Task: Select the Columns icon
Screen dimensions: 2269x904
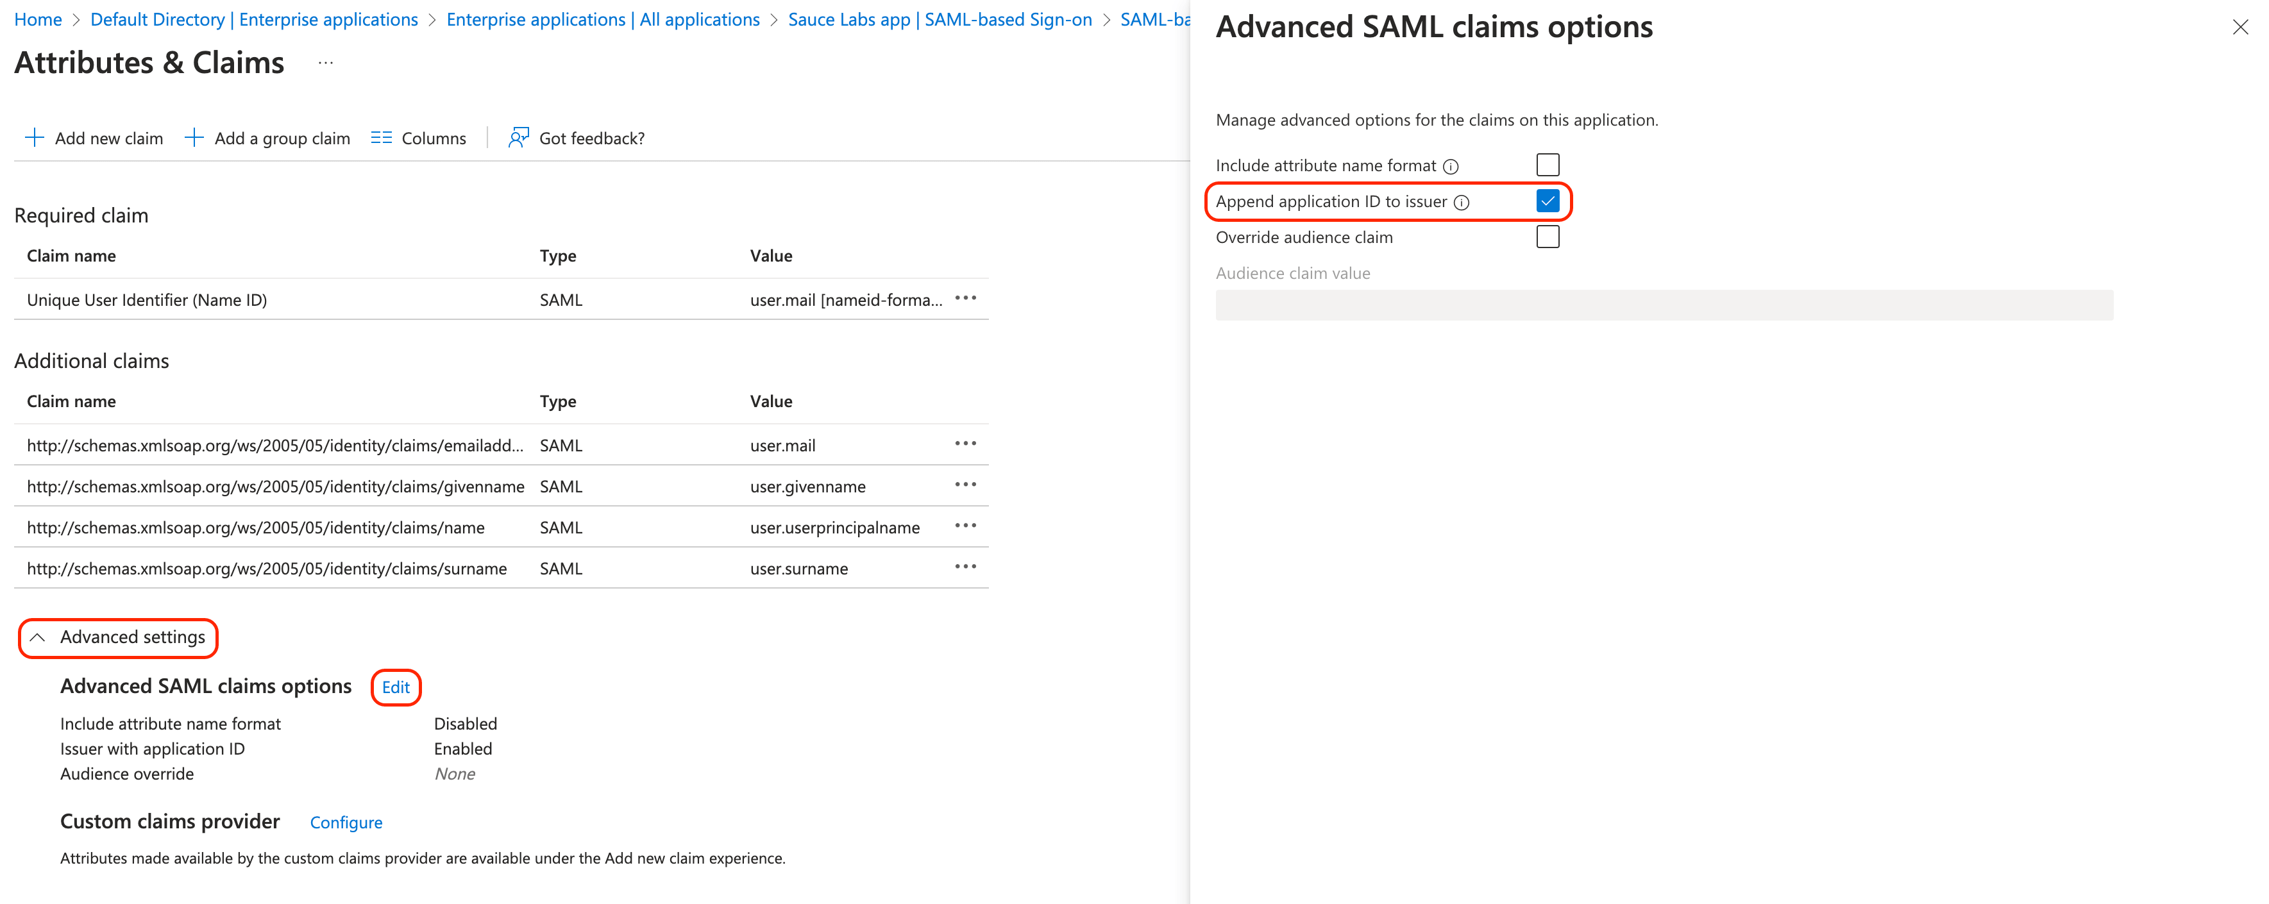Action: (382, 137)
